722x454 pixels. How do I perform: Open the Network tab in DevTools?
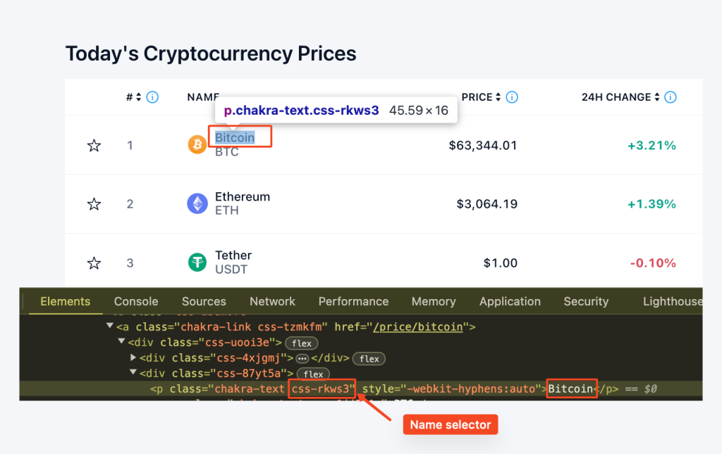click(x=272, y=301)
